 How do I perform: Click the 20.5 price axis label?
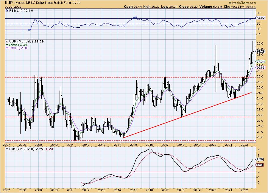(x=260, y=137)
